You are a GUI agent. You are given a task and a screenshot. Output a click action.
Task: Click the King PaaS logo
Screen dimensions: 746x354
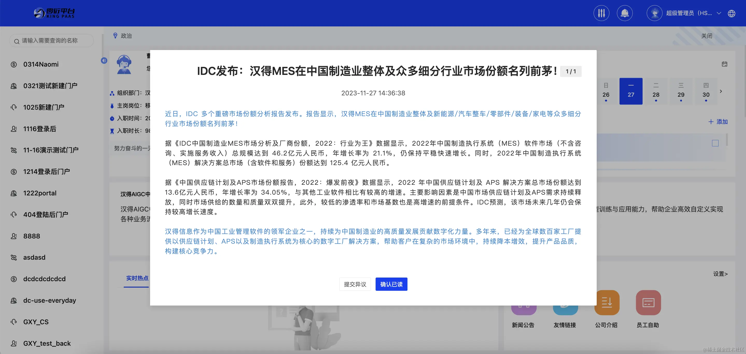54,13
